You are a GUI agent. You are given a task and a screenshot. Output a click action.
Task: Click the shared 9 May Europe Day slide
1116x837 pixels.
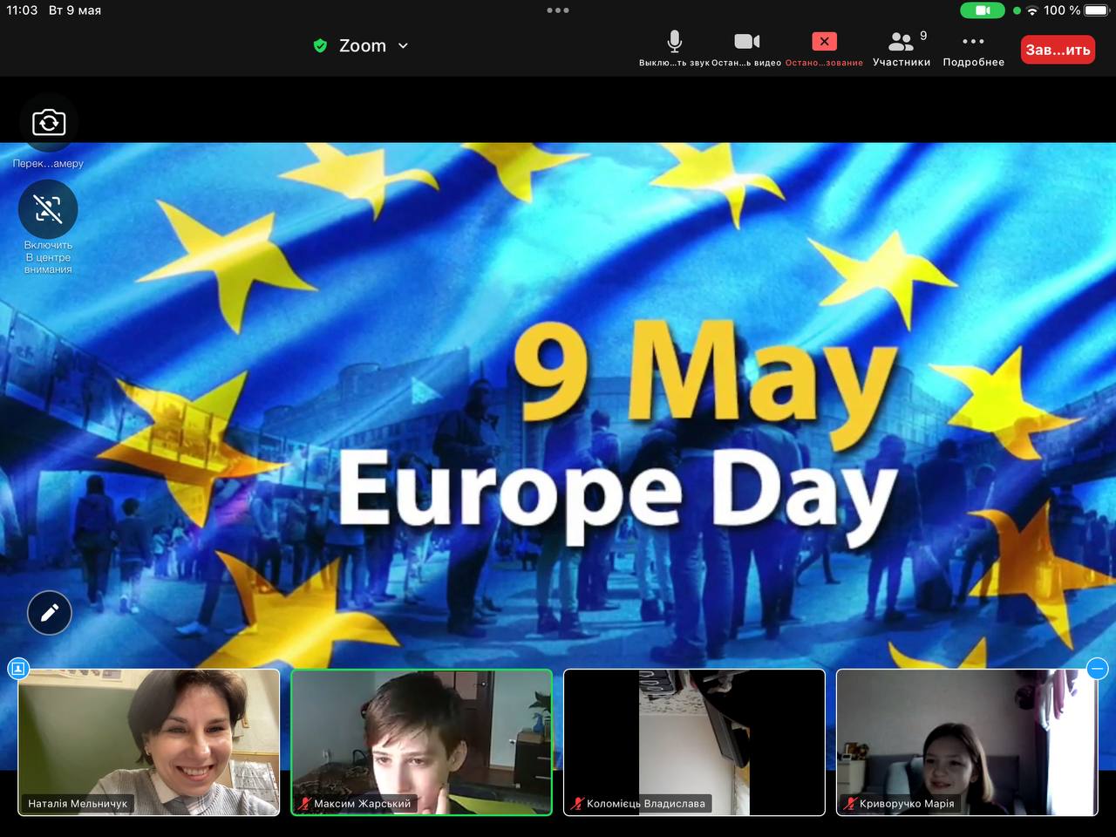click(558, 401)
